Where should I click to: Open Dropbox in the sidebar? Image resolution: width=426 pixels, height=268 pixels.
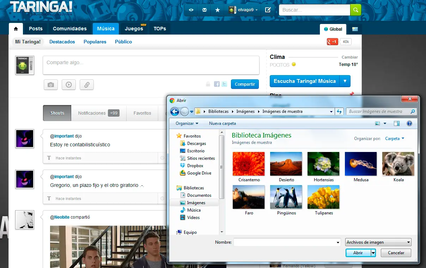coord(191,166)
